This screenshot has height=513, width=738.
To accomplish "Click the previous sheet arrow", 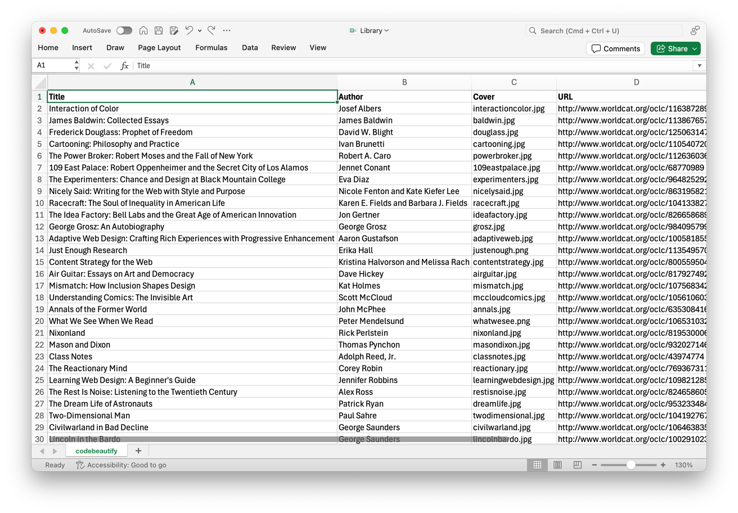I will 42,451.
